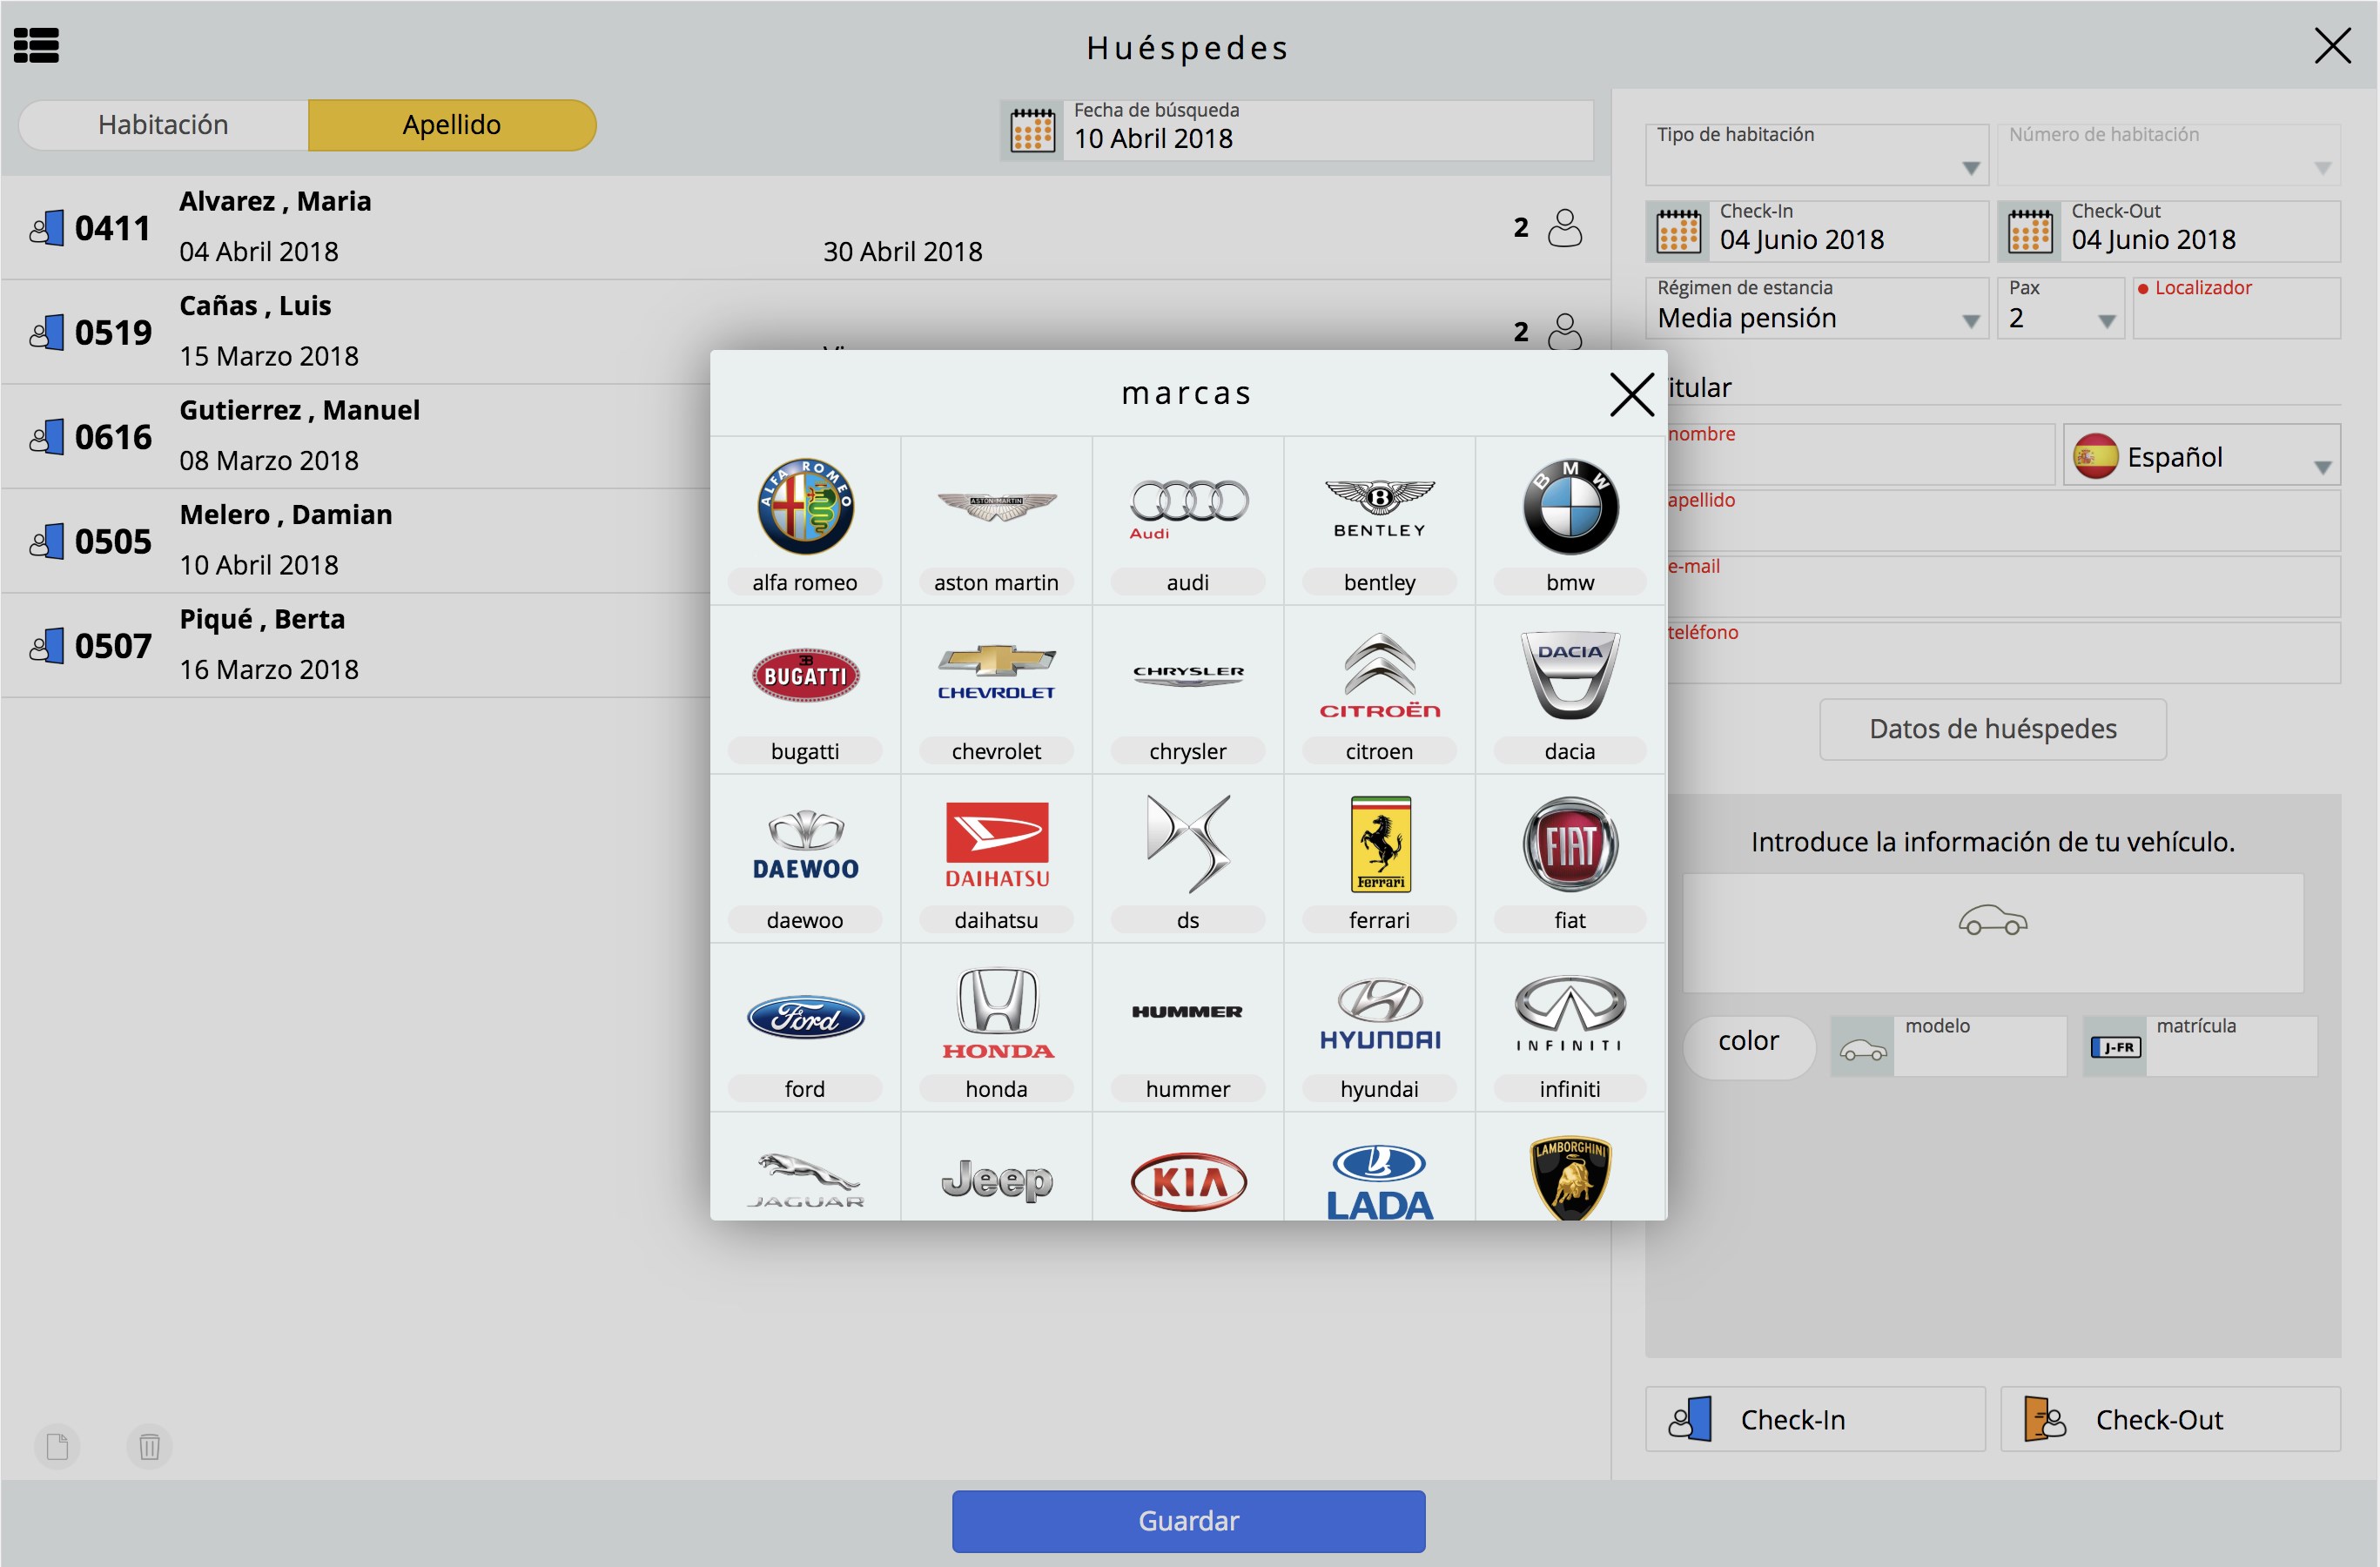Click the Bugatti brand logo
2380x1567 pixels.
point(805,676)
